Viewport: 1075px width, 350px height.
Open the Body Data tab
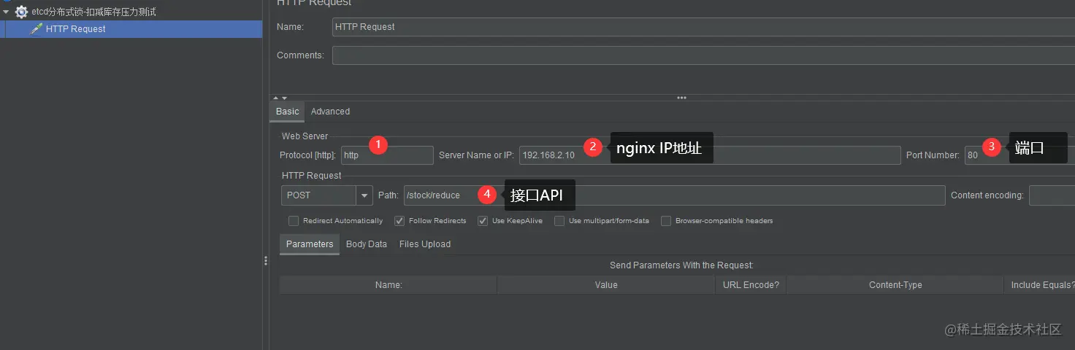tap(367, 244)
